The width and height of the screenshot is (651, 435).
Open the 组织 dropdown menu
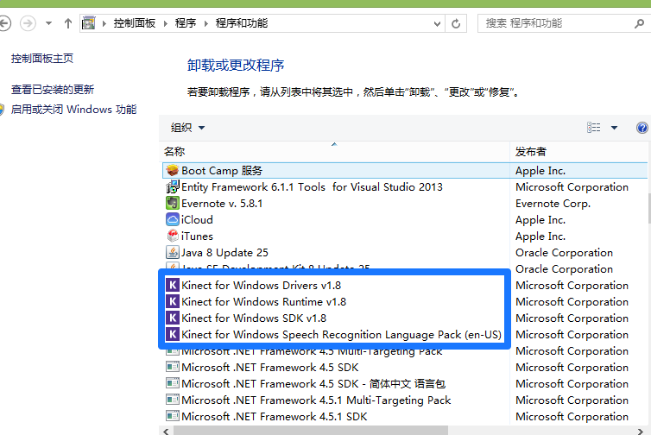[187, 128]
